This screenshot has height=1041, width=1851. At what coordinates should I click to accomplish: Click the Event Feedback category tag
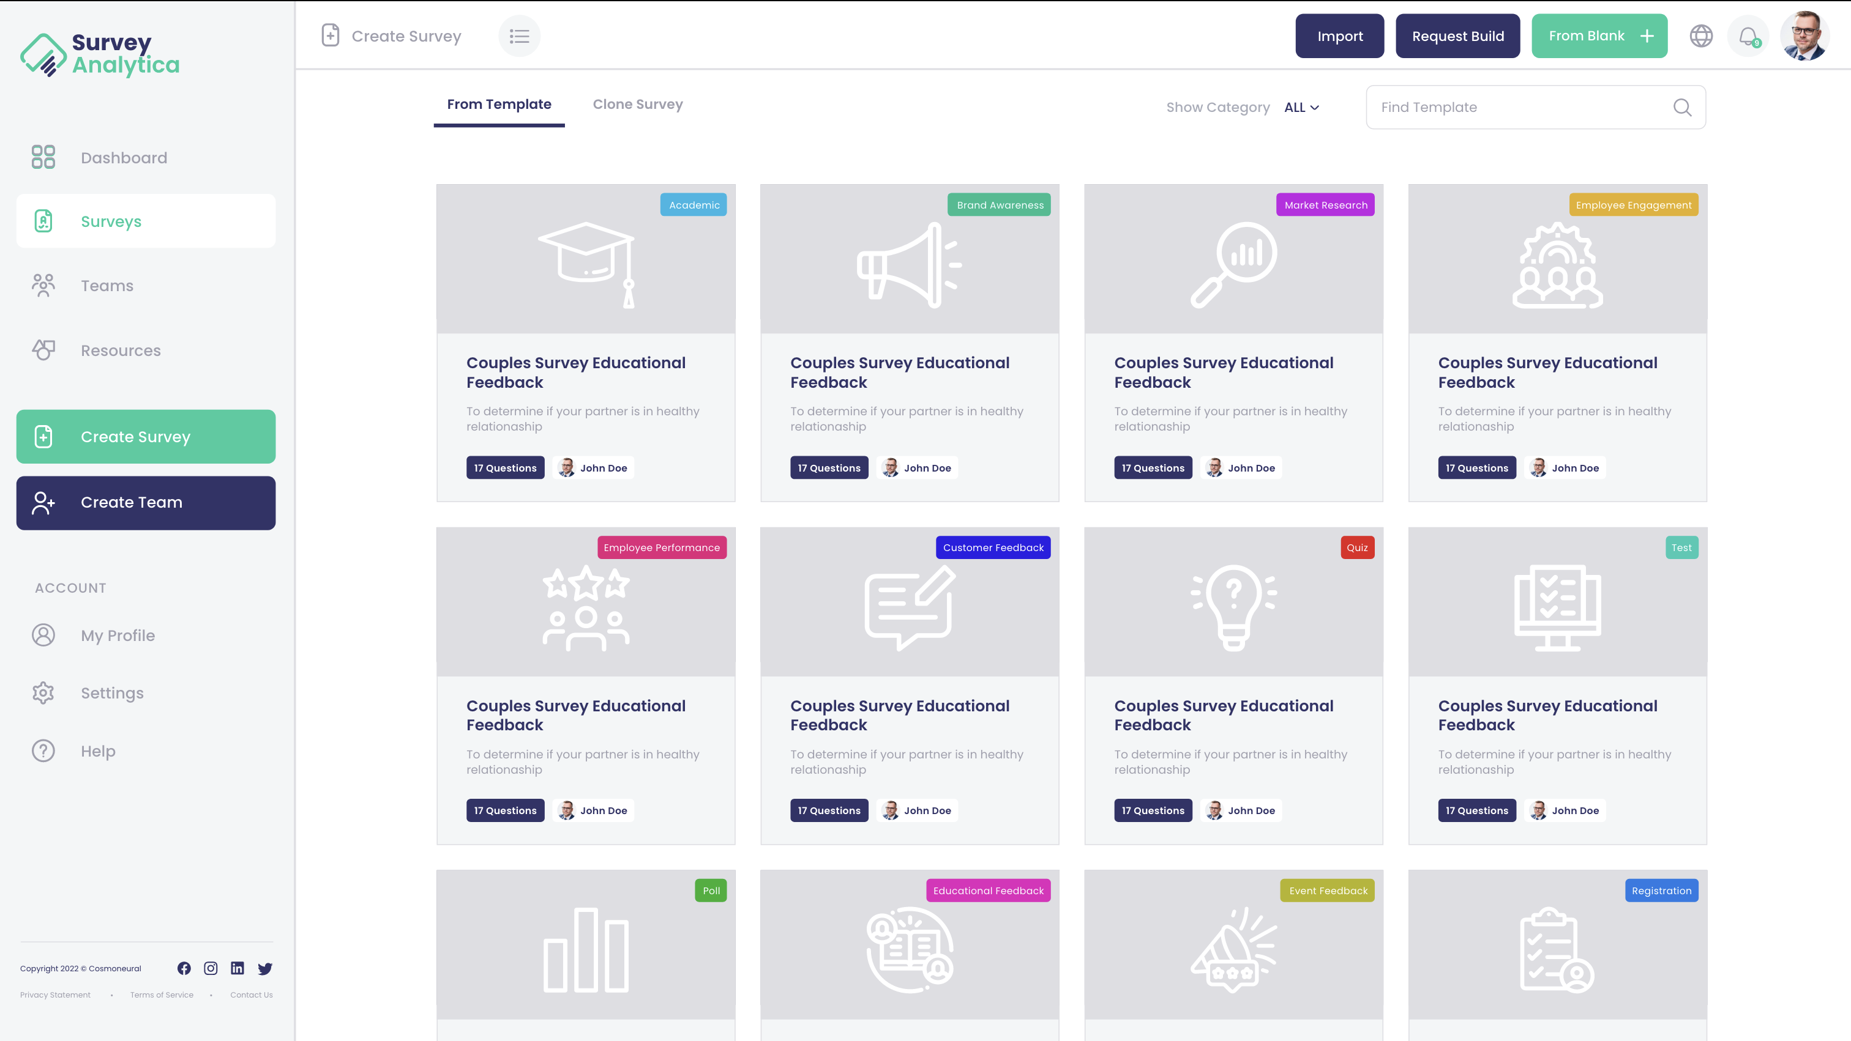click(1327, 891)
